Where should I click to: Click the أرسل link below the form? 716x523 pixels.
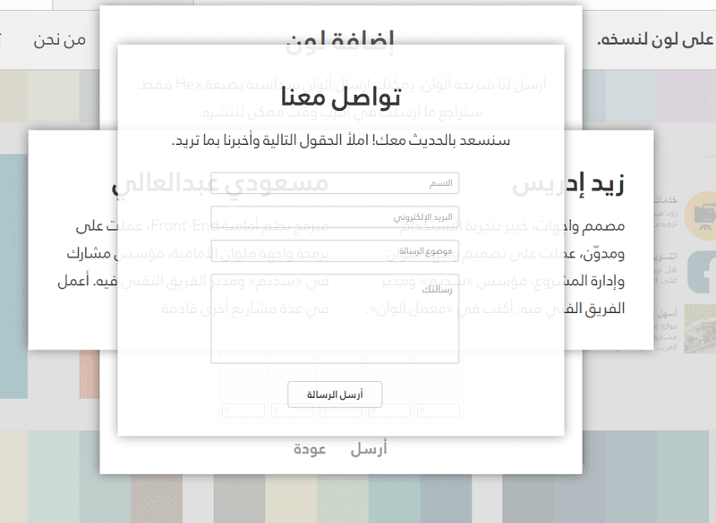pyautogui.click(x=369, y=449)
